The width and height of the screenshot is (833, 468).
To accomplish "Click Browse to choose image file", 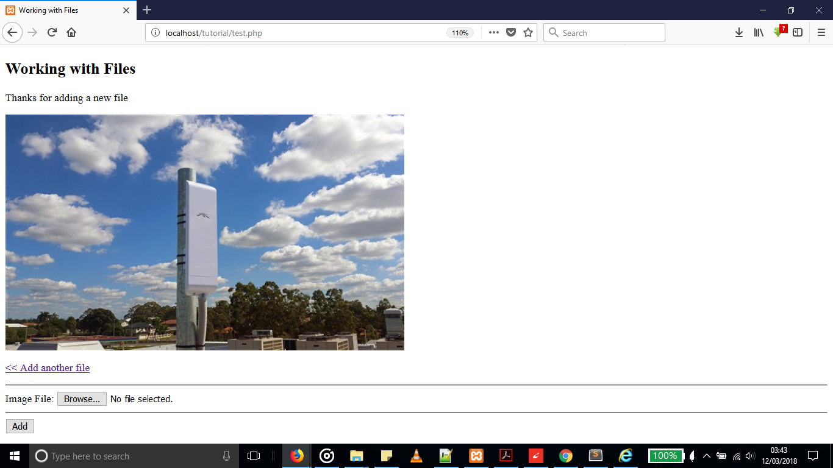I will pos(82,399).
